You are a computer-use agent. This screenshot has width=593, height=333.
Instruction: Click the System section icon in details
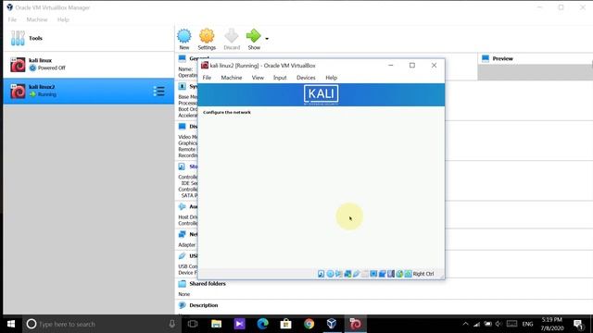click(x=182, y=86)
